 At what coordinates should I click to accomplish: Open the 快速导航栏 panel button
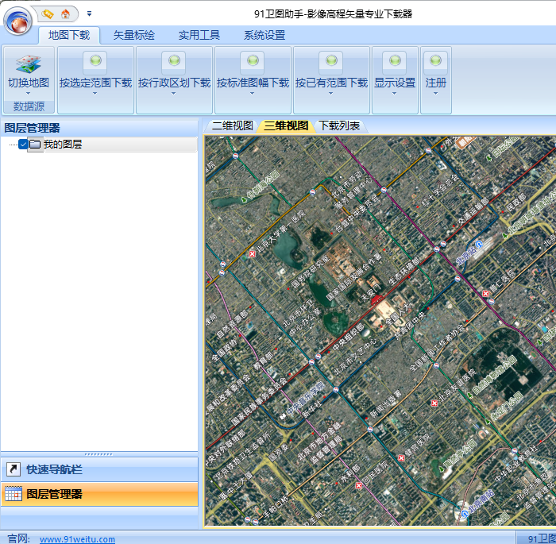[x=99, y=469]
